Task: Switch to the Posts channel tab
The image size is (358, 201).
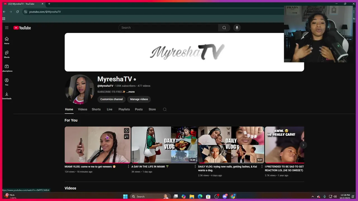Action: point(139,109)
